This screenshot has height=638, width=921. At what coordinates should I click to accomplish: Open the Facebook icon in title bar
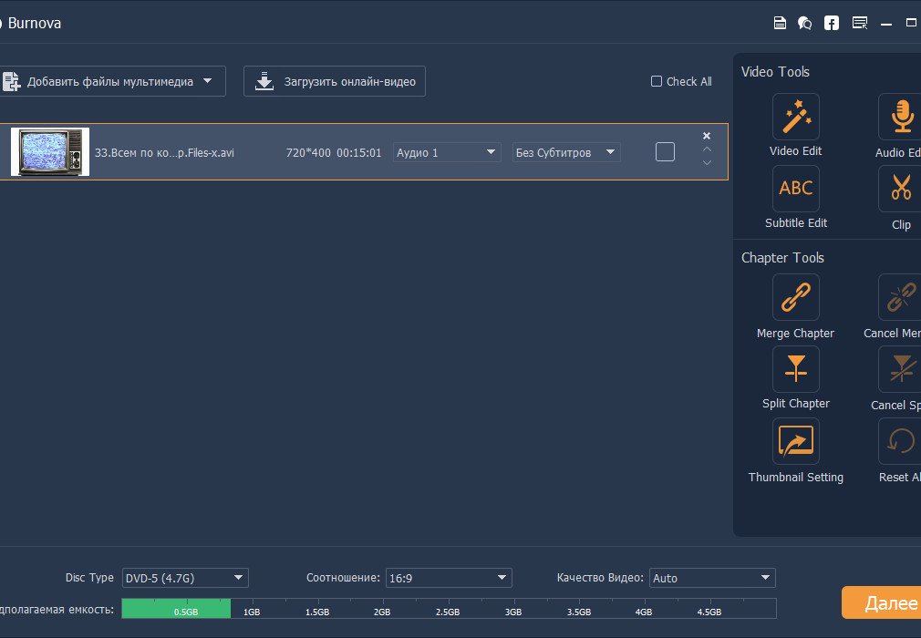coord(831,23)
